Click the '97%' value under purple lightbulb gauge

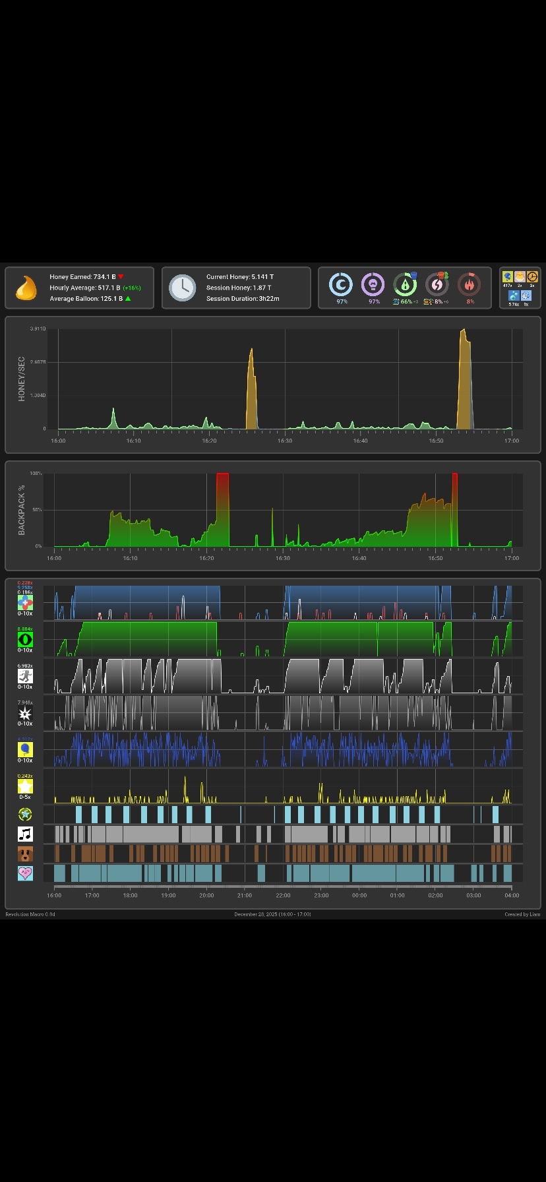(x=374, y=301)
